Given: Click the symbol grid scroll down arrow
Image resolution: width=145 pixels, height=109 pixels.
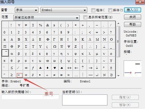Looking at the screenshot, I should point(118,76).
